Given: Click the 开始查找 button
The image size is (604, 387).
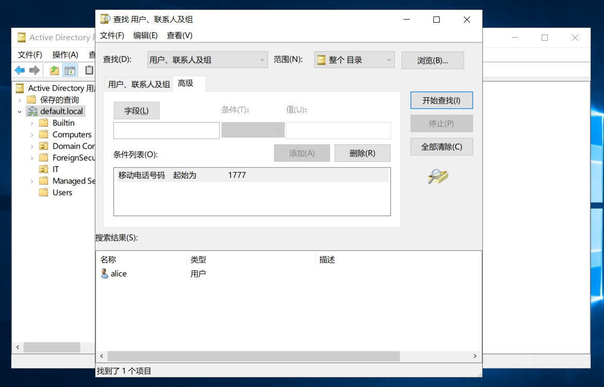Looking at the screenshot, I should pos(441,100).
